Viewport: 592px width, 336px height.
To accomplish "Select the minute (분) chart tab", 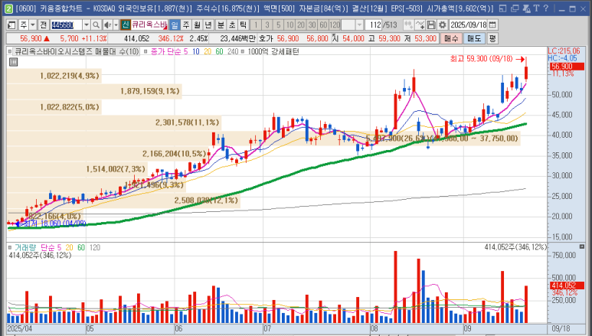I will [x=221, y=24].
